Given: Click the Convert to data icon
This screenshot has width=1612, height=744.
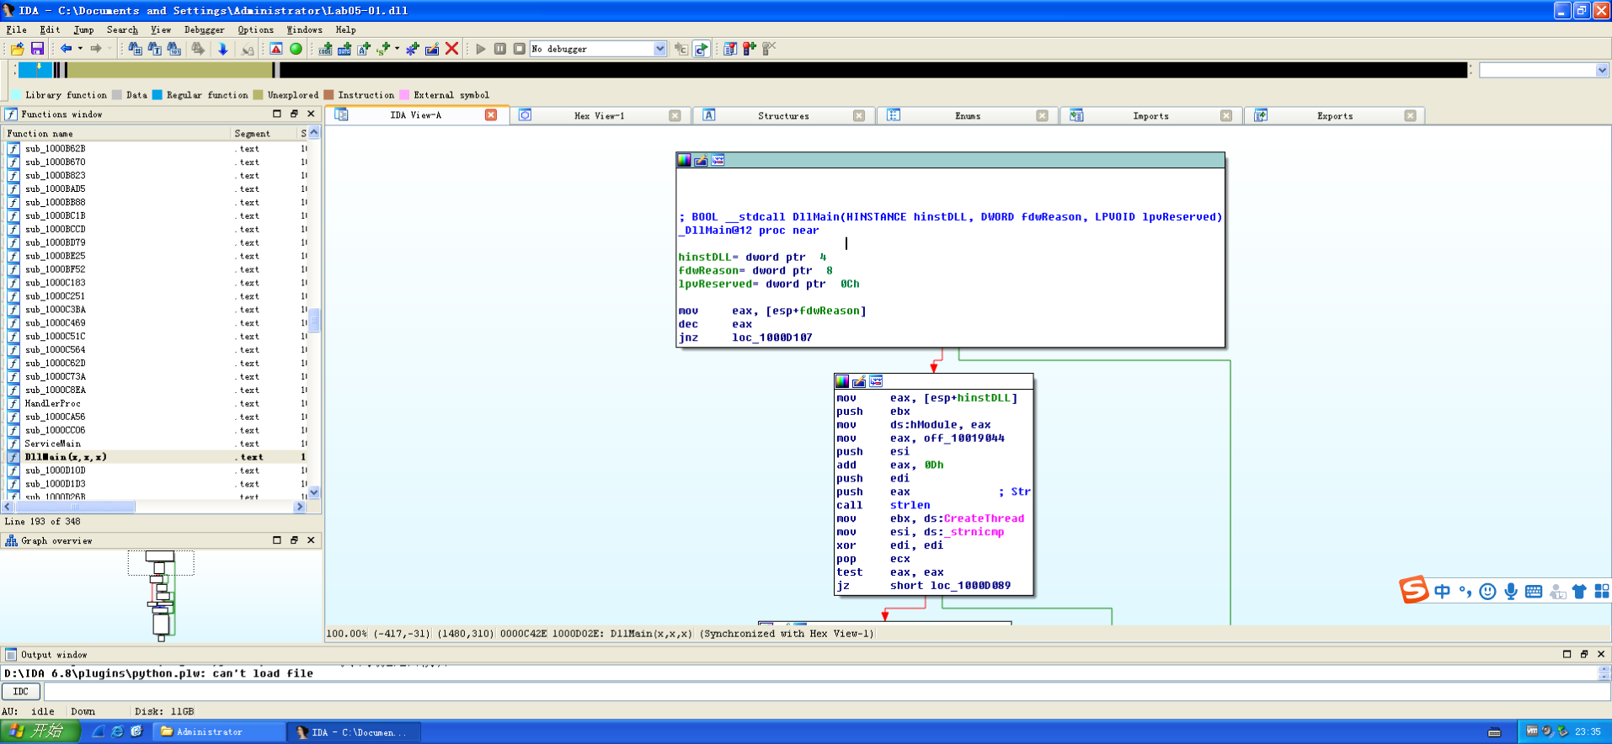Looking at the screenshot, I should click(x=344, y=49).
